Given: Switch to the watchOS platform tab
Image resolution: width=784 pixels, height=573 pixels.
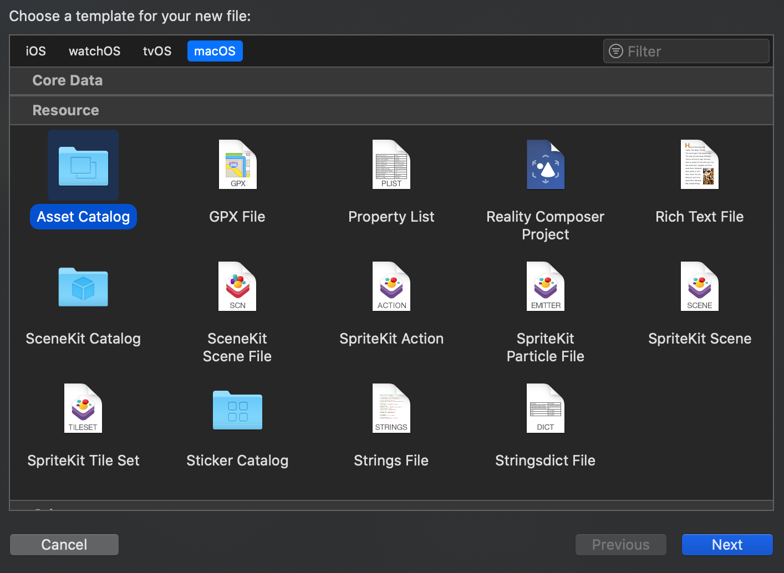Looking at the screenshot, I should (94, 51).
